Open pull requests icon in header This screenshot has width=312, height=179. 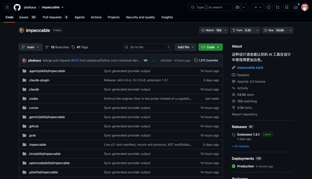tap(278, 7)
